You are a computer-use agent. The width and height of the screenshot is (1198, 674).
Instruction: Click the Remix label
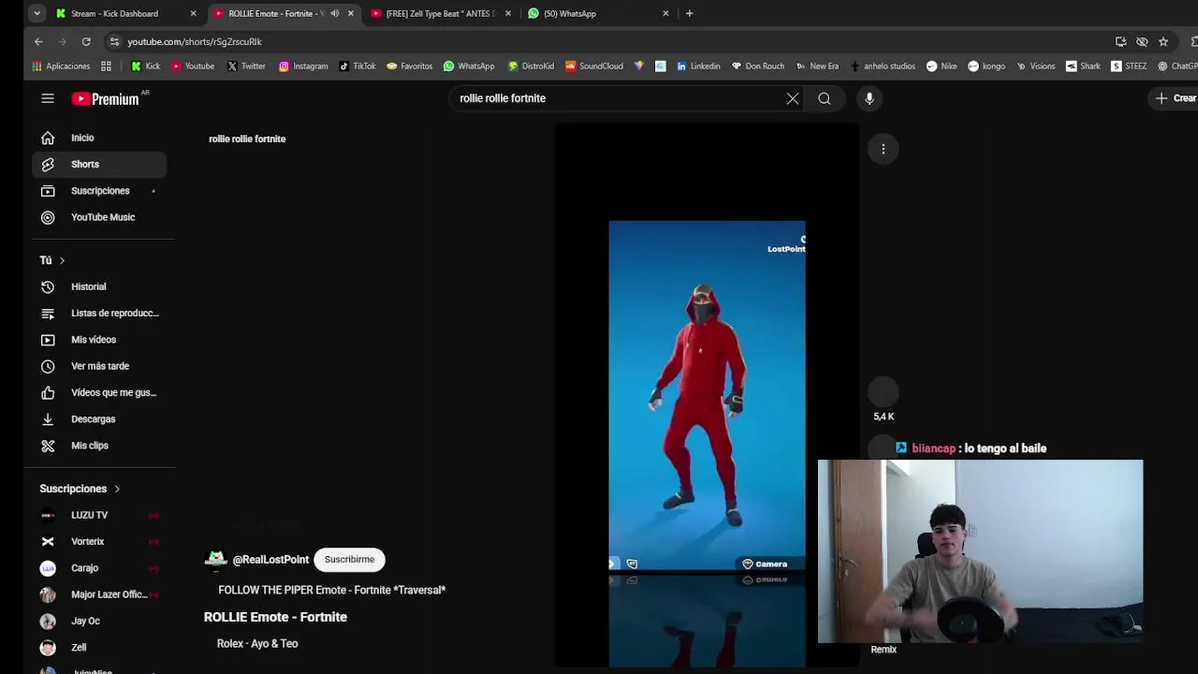884,649
